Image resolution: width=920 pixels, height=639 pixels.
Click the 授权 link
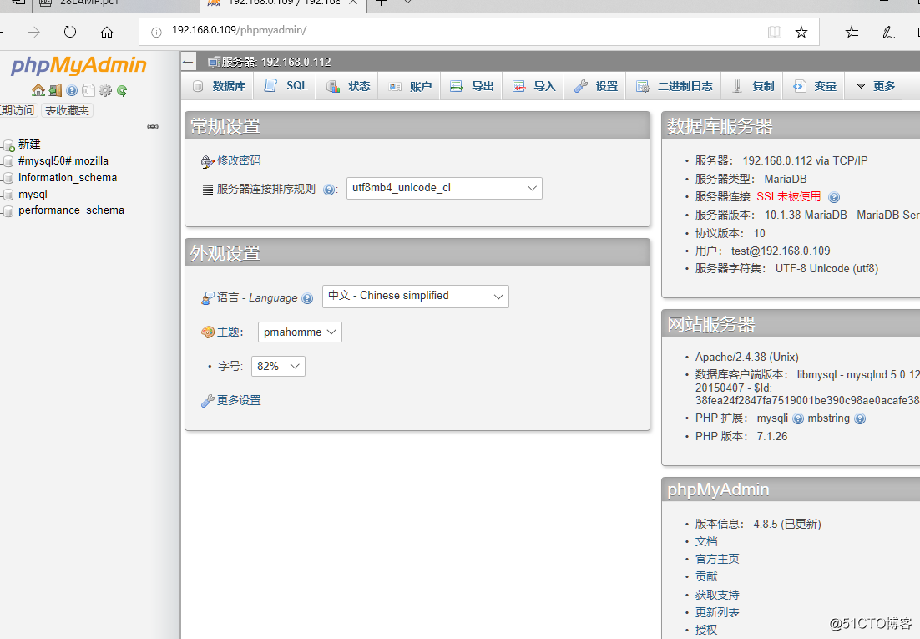705,630
